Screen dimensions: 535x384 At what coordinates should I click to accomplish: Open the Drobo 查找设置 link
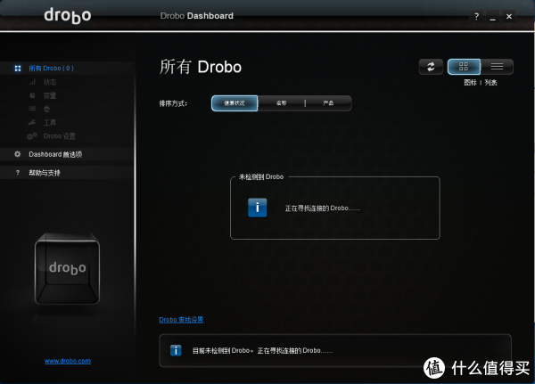pyautogui.click(x=181, y=320)
